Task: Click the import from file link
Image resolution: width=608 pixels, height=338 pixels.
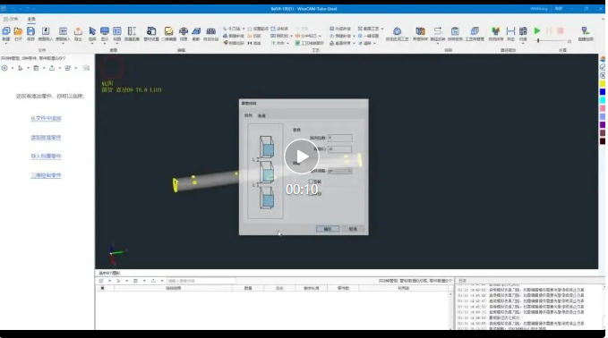Action: [46, 118]
